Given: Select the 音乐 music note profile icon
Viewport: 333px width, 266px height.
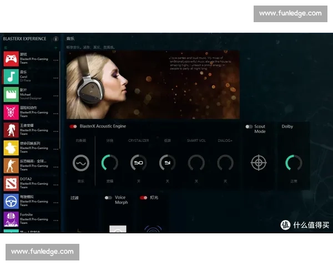Looking at the screenshot, I should point(11,76).
